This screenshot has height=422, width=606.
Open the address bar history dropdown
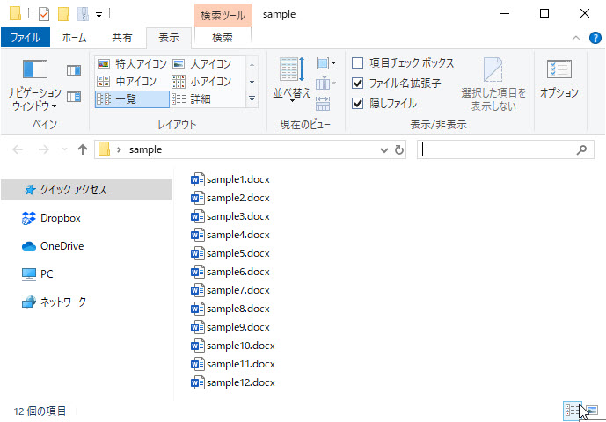click(x=383, y=150)
